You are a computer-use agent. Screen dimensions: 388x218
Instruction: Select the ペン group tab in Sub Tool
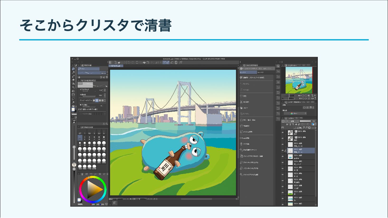pos(89,69)
